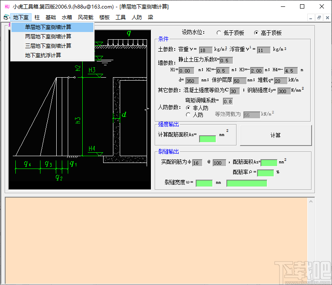Click the 配筋率ρ output field
The image size is (332, 285).
(x=266, y=173)
